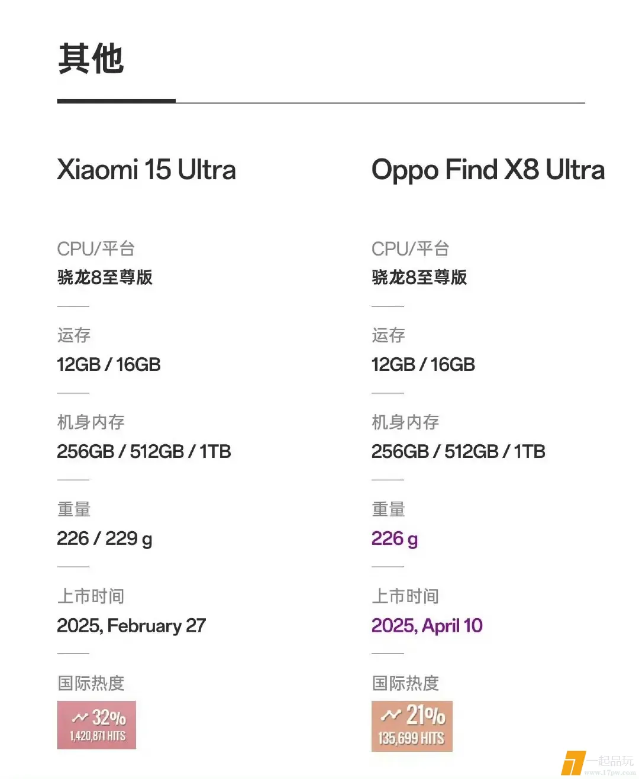Open the Oppo Find X8 Ultra title

point(488,170)
